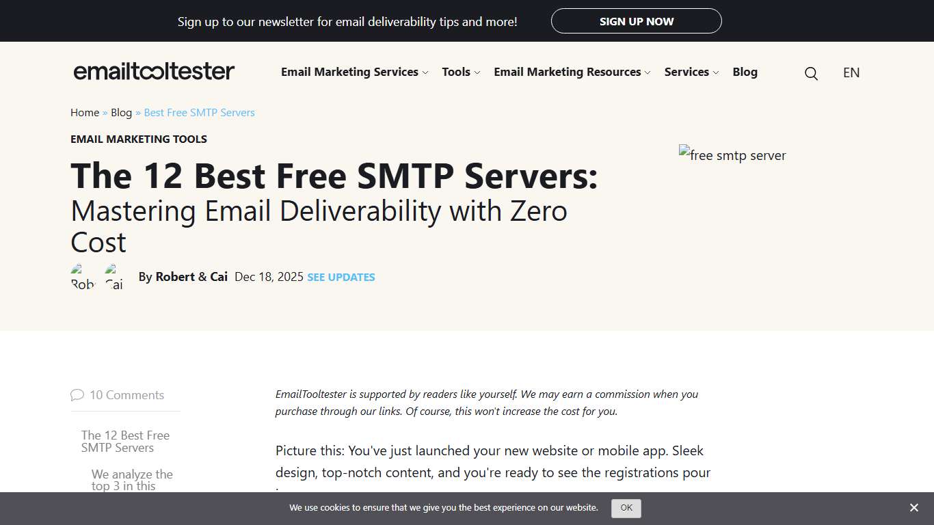Expand the Email Marketing Services dropdown

click(x=349, y=72)
